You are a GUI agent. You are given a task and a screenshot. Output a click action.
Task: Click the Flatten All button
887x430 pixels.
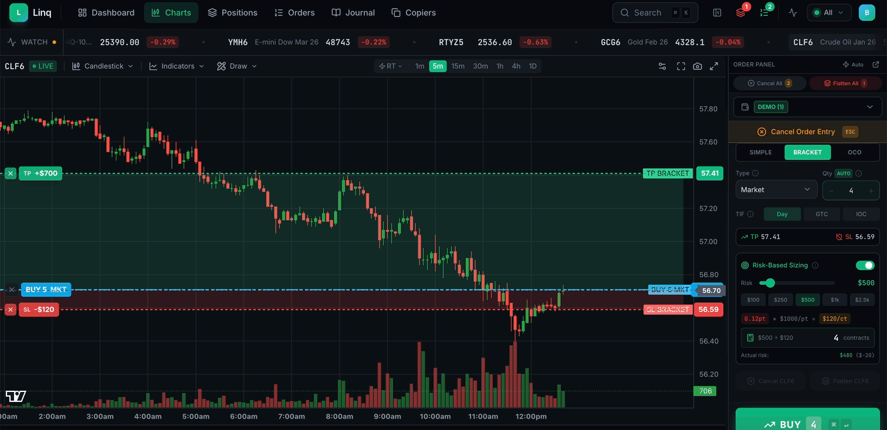[845, 83]
